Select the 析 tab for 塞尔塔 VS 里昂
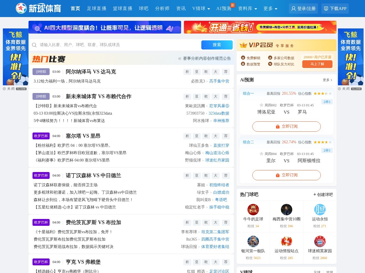This screenshot has width=365, height=273. click(x=187, y=136)
